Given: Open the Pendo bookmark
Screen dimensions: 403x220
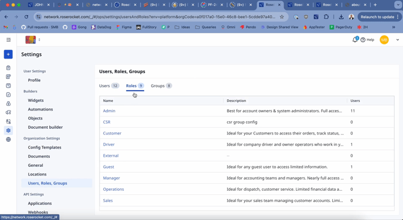Looking at the screenshot, I should pos(248,27).
